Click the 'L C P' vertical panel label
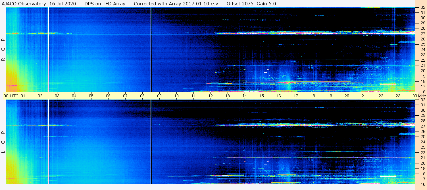This screenshot has width=427, height=190. coord(3,142)
